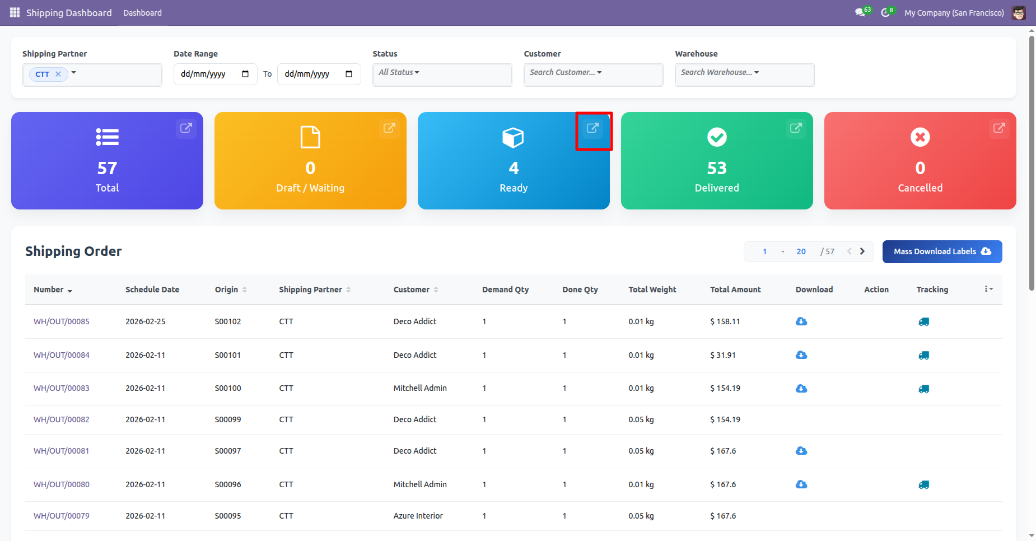Remove the CTT shipping partner tag
The width and height of the screenshot is (1036, 541).
[58, 74]
